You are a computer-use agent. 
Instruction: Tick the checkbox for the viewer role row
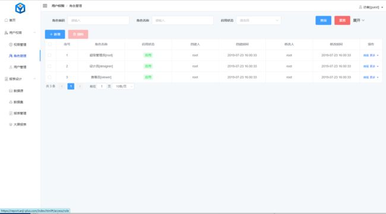coord(50,77)
